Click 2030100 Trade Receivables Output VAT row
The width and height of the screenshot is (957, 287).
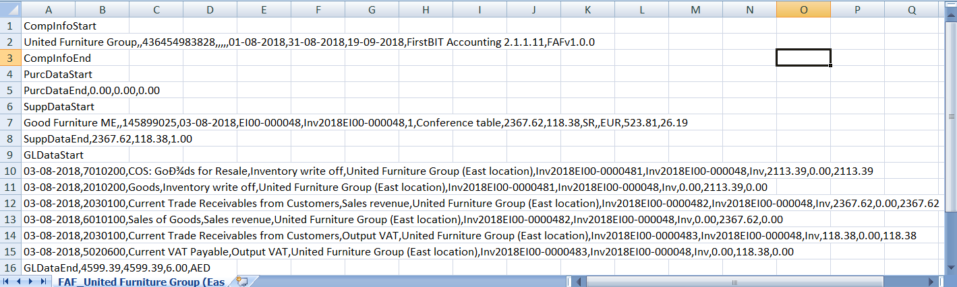[470, 236]
